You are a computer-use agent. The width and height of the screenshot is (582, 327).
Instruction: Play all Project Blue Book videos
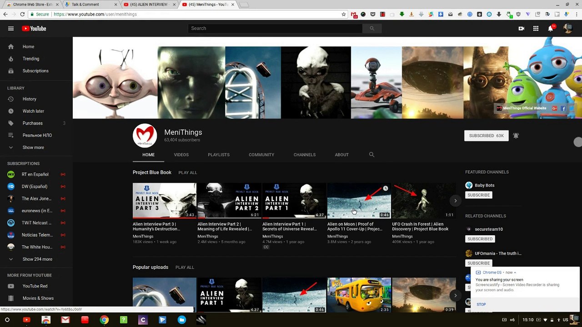tap(188, 173)
